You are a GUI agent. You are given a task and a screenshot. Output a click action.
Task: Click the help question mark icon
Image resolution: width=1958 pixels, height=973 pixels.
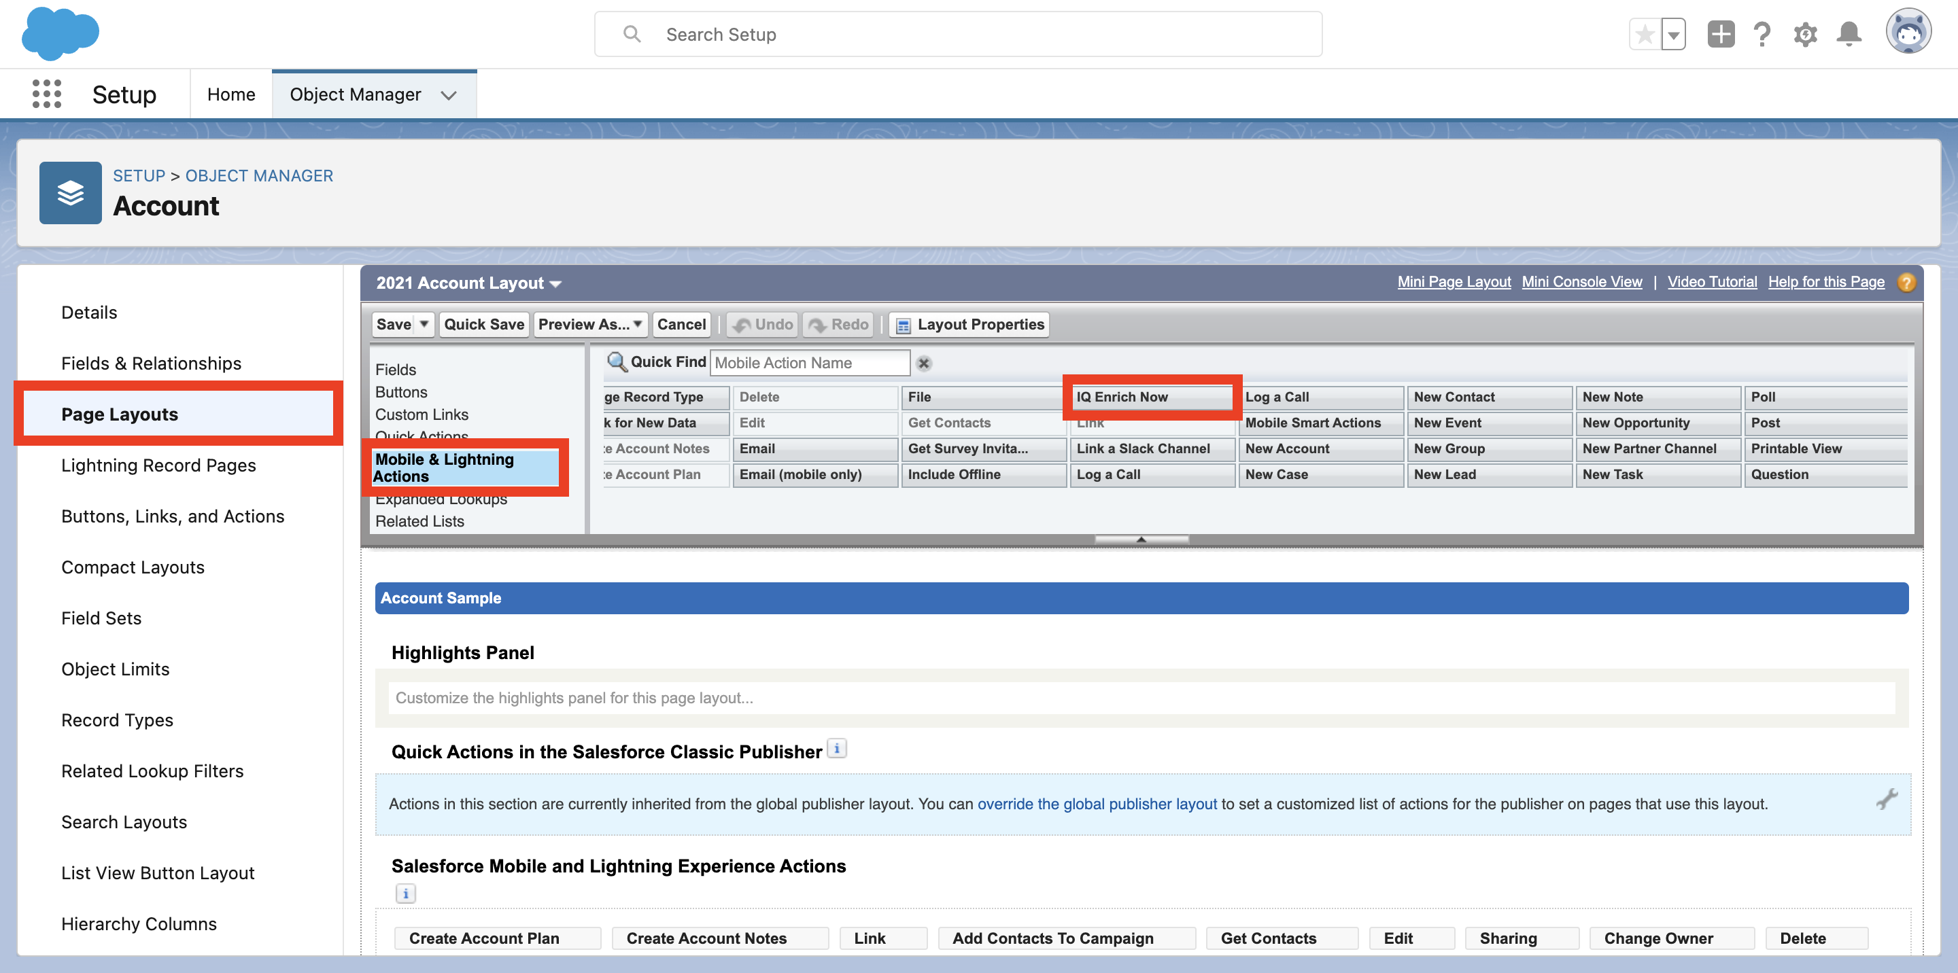point(1762,34)
